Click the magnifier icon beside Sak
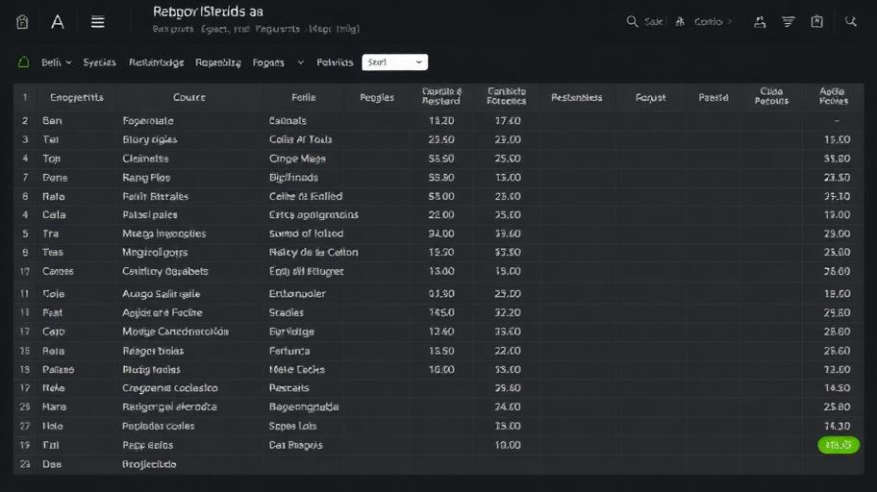 pyautogui.click(x=632, y=22)
